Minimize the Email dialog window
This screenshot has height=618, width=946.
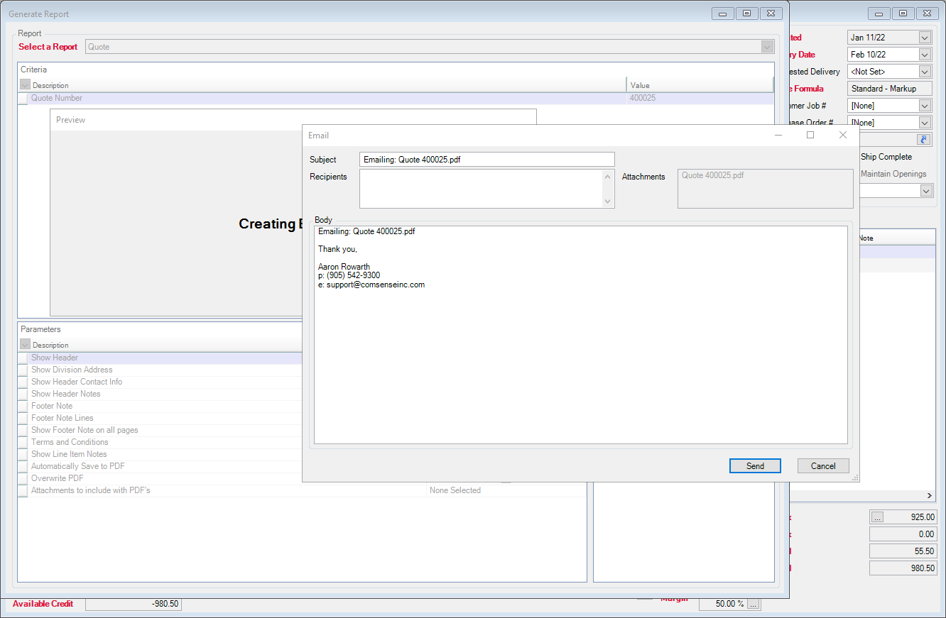[778, 135]
